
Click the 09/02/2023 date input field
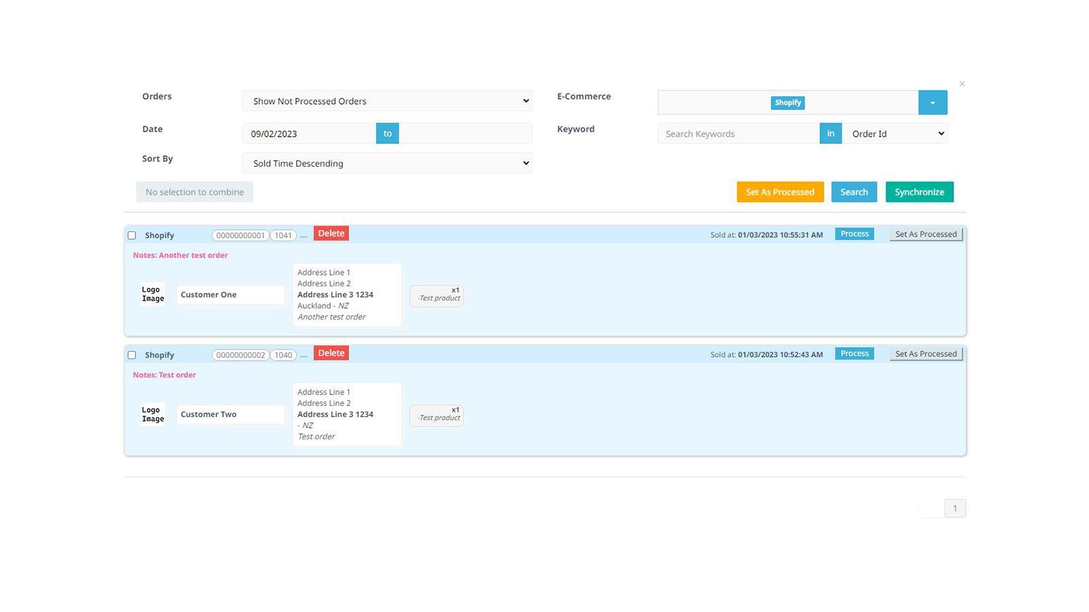(x=306, y=133)
